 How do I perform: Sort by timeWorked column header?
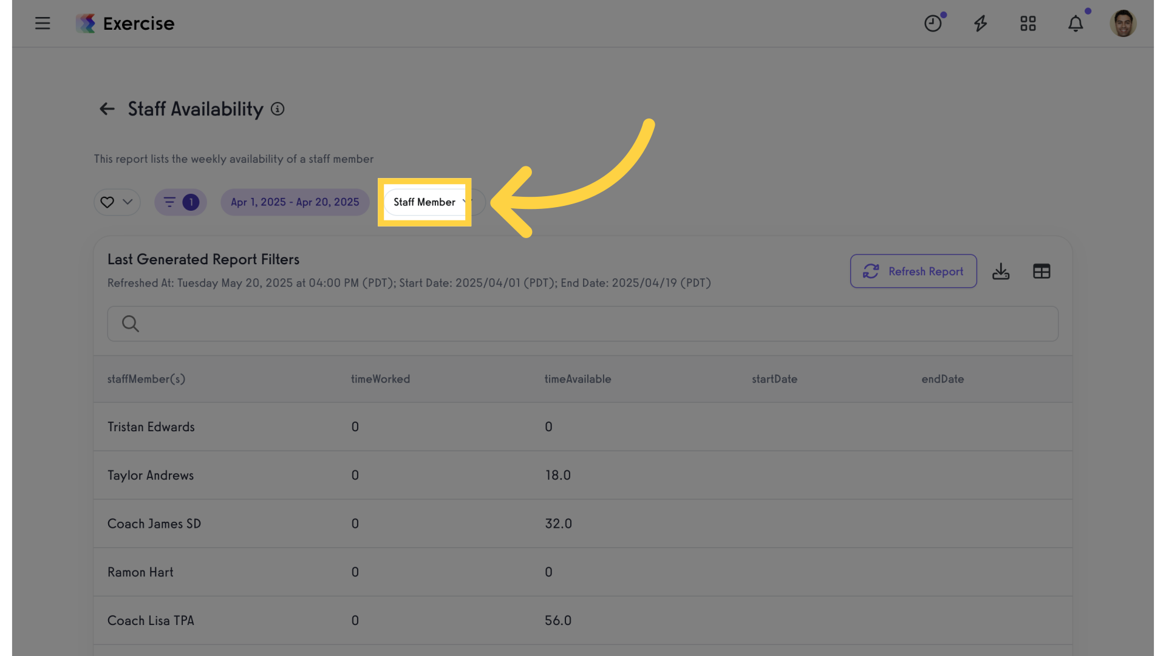tap(381, 379)
